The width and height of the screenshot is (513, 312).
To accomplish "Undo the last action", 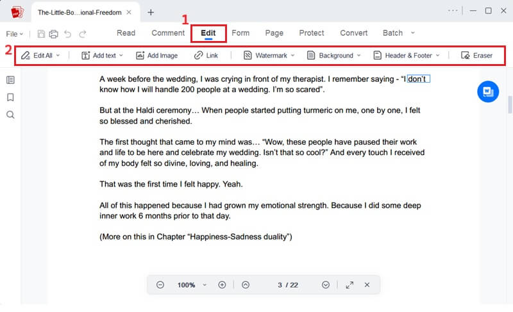I will (x=68, y=34).
